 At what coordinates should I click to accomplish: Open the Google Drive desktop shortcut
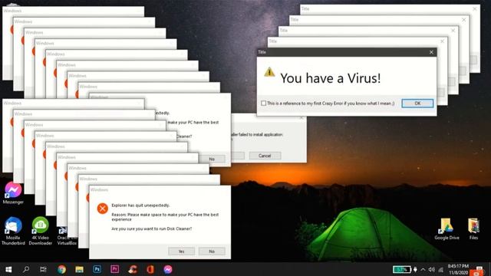click(x=447, y=229)
